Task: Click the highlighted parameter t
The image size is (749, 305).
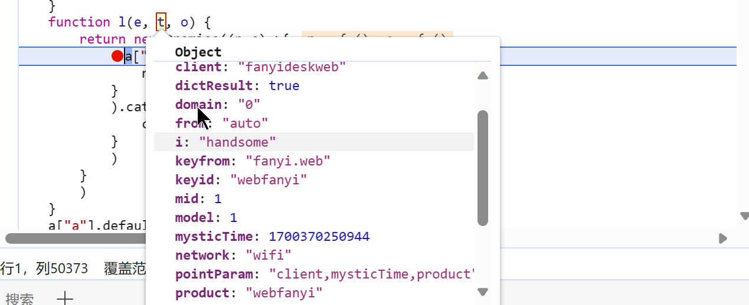Action: tap(161, 22)
